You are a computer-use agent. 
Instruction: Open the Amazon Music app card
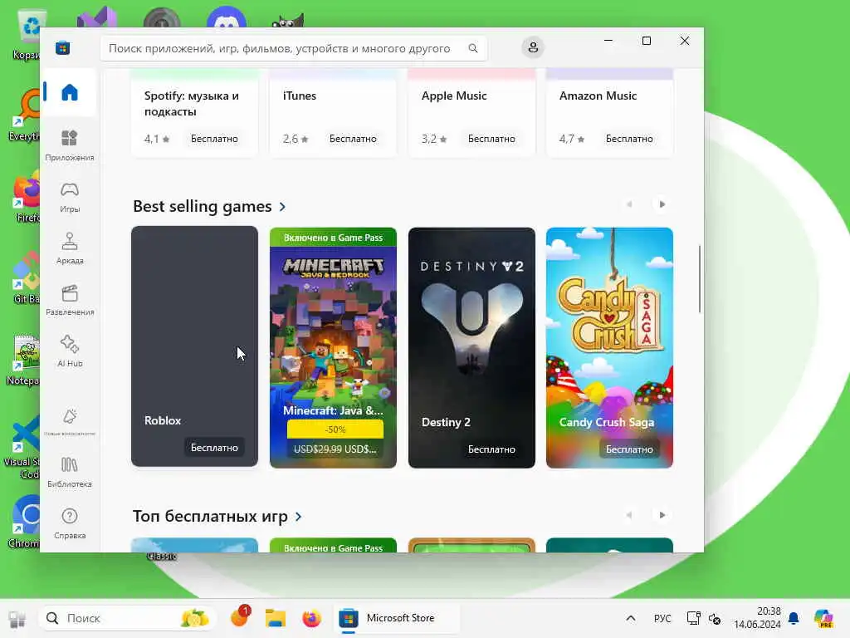pos(609,113)
